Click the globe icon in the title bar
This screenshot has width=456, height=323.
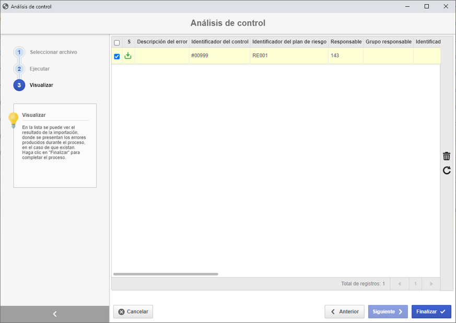[x=5, y=6]
